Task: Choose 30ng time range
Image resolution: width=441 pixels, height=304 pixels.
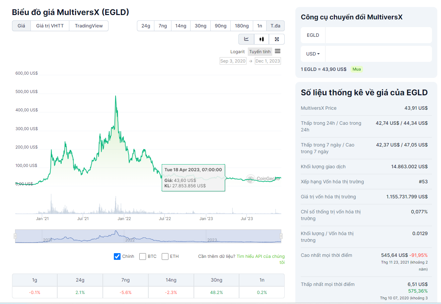Action: point(201,26)
